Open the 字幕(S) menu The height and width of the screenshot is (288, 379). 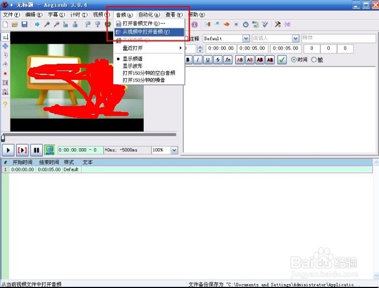pos(56,15)
